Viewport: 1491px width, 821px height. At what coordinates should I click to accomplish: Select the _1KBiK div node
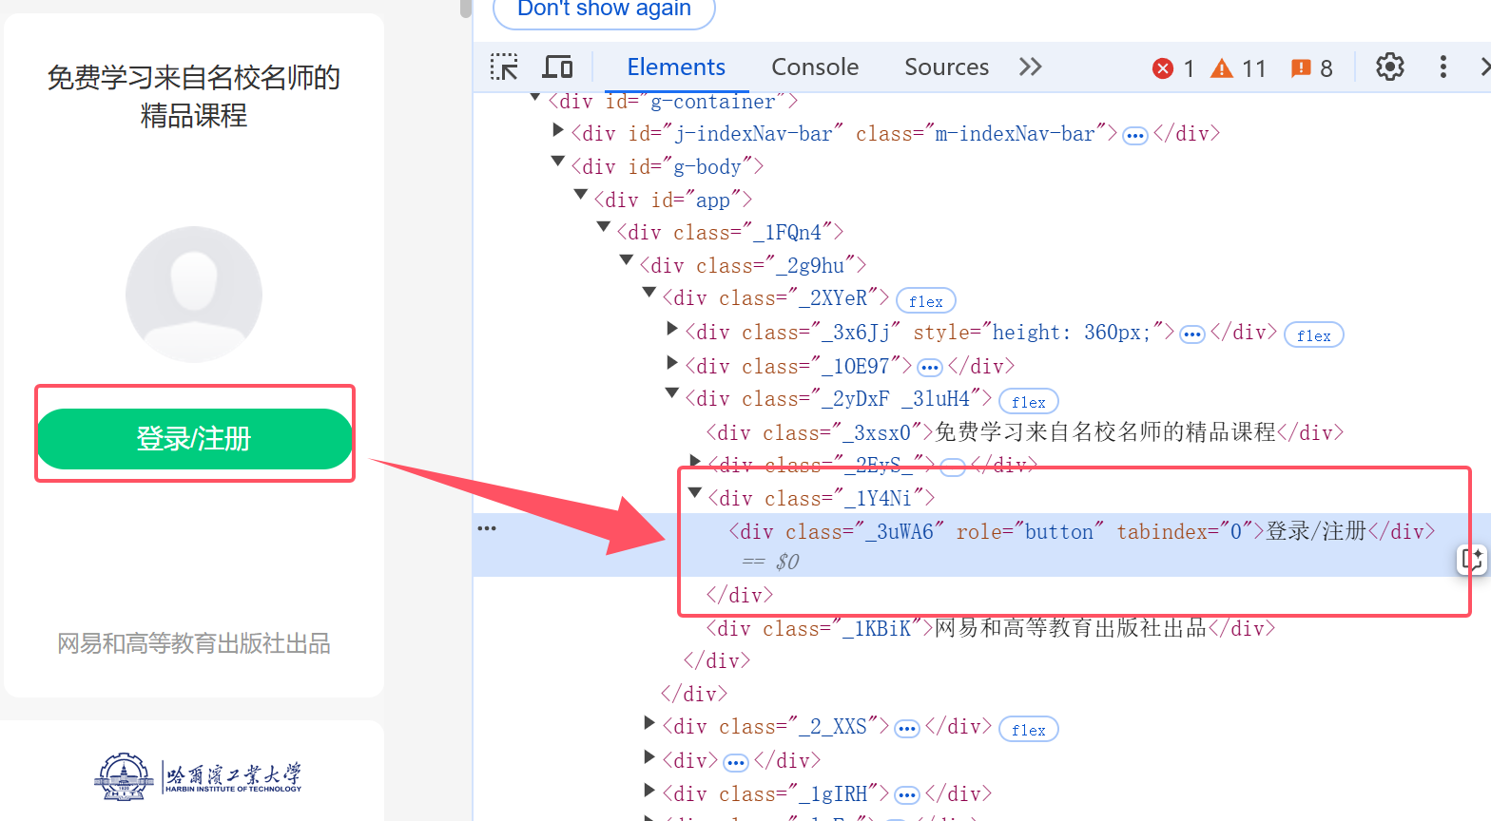coord(991,628)
